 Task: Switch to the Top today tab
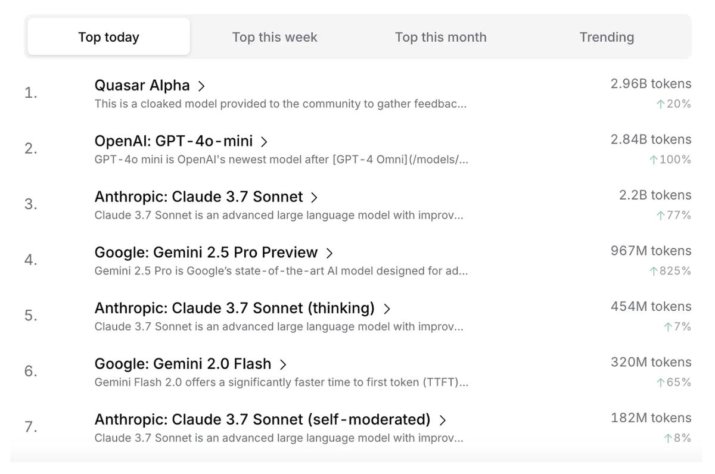pos(108,37)
